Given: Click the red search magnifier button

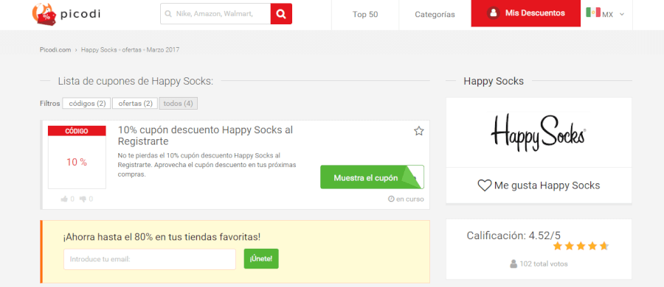Looking at the screenshot, I should point(281,14).
